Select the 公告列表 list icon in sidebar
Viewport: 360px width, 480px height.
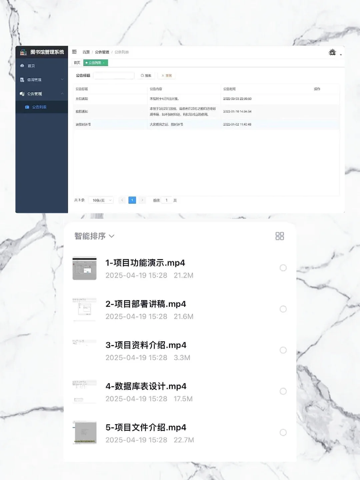27,107
